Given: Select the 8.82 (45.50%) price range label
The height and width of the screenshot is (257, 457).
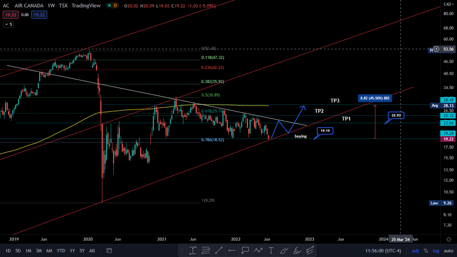Looking at the screenshot, I should click(375, 98).
